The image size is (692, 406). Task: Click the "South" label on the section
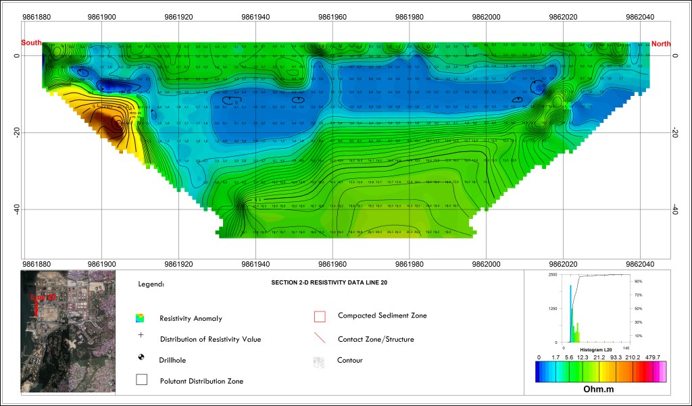coord(31,43)
